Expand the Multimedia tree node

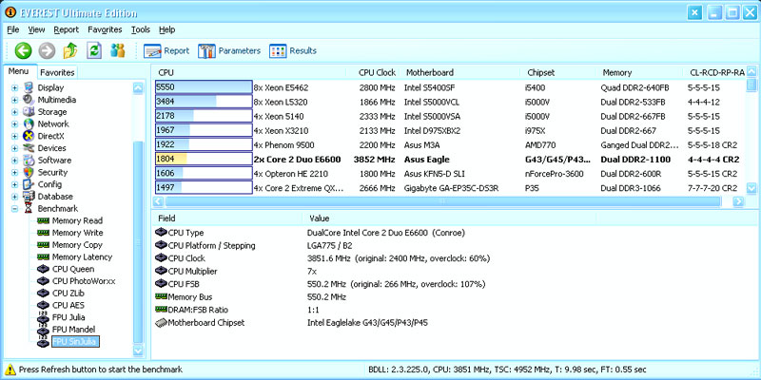pos(14,100)
